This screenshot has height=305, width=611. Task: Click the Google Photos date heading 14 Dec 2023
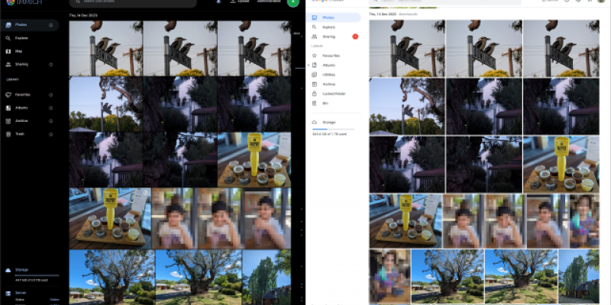click(383, 14)
